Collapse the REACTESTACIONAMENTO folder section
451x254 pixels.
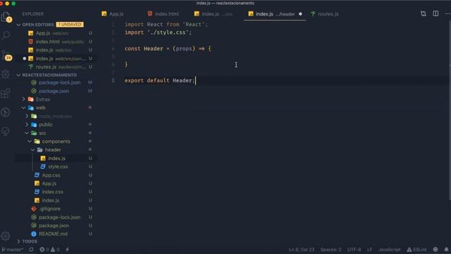coord(19,75)
